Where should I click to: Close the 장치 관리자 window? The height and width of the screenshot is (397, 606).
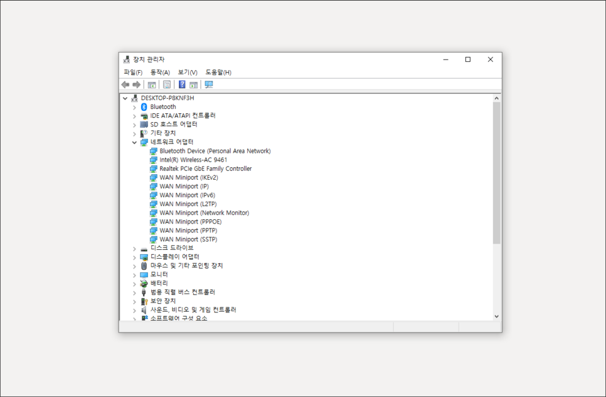pyautogui.click(x=491, y=59)
